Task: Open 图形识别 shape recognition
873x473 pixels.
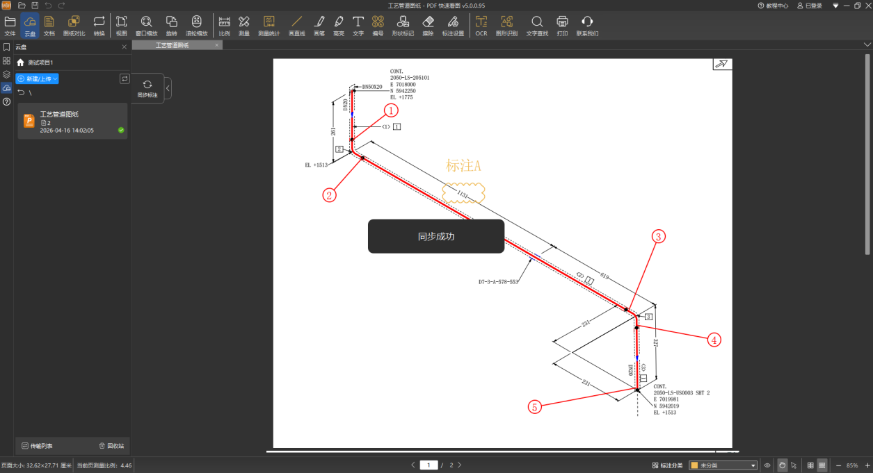Action: (506, 26)
